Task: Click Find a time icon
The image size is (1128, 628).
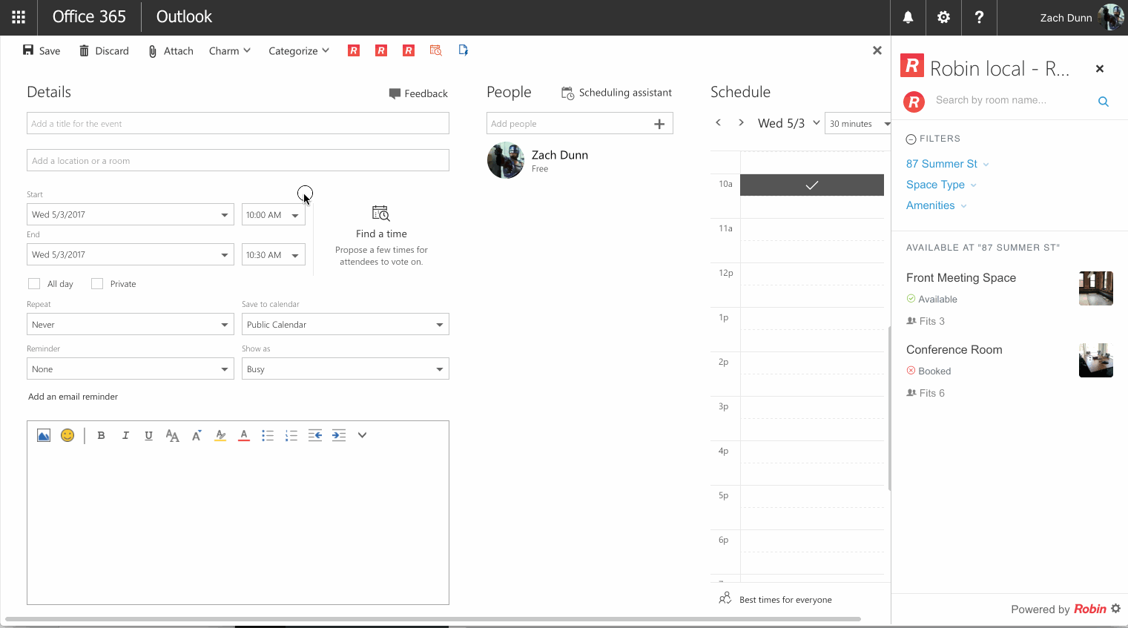Action: (x=381, y=214)
